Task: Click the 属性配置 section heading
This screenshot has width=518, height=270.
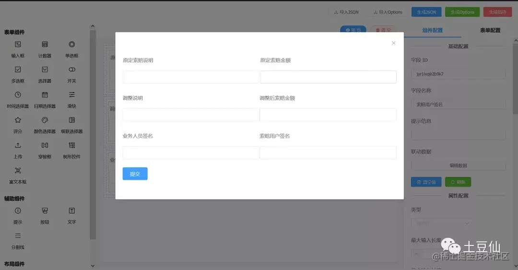Action: 458,196
